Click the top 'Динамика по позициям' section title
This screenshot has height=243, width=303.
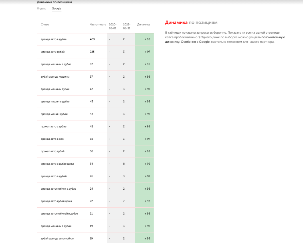(x=54, y=2)
